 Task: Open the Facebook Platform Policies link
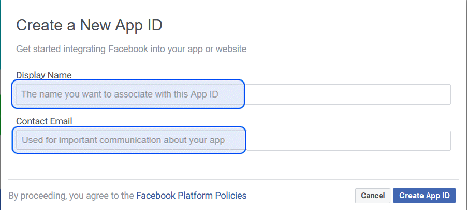[x=191, y=196]
